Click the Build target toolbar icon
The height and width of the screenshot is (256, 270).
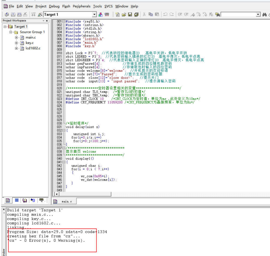pos(13,14)
